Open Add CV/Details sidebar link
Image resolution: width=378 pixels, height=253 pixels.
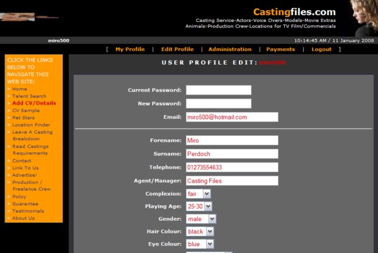pyautogui.click(x=34, y=103)
